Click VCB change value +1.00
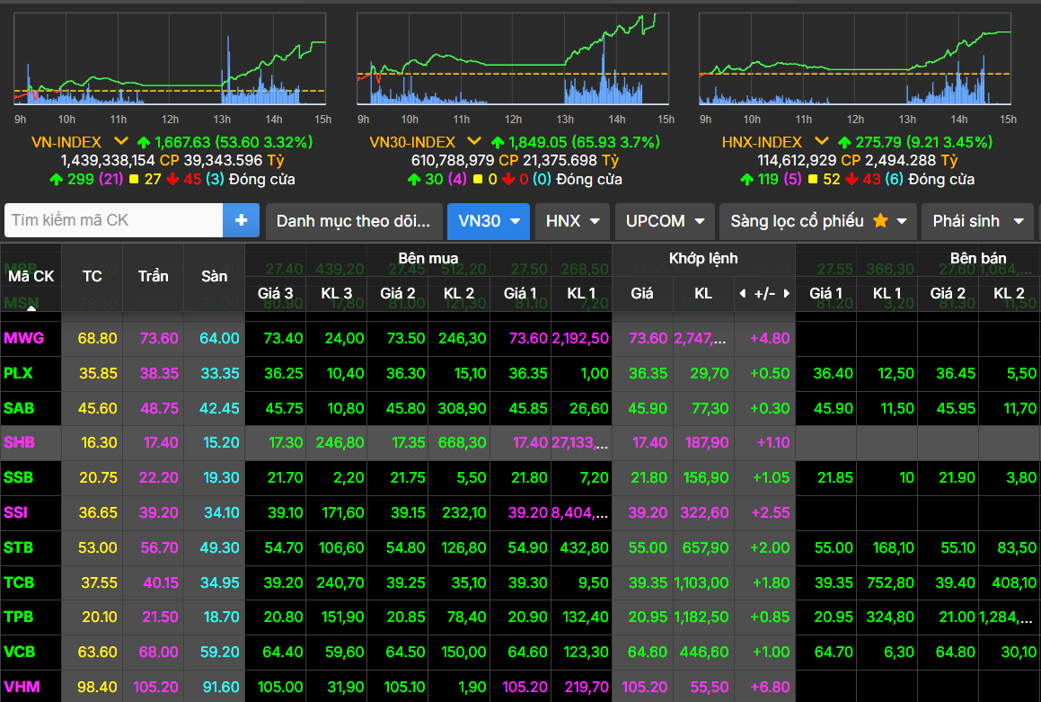 [x=772, y=653]
